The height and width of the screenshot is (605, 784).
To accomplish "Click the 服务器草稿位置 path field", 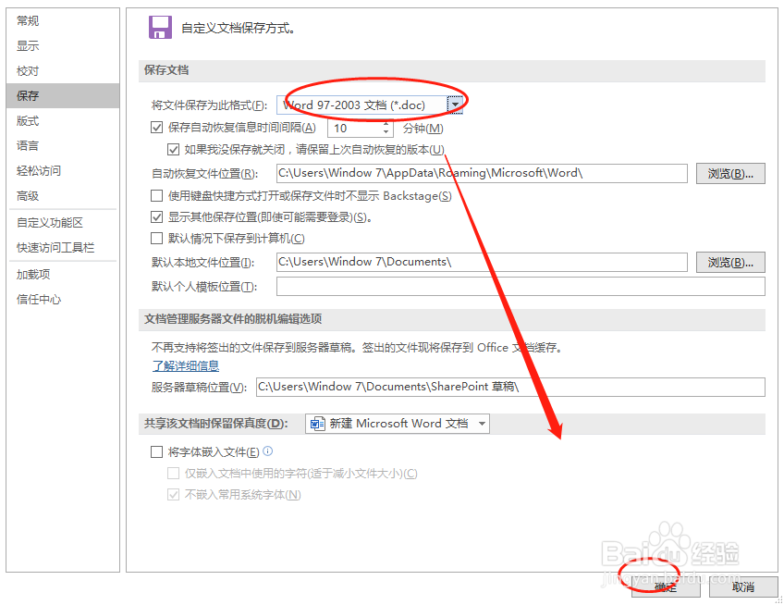I will [510, 387].
